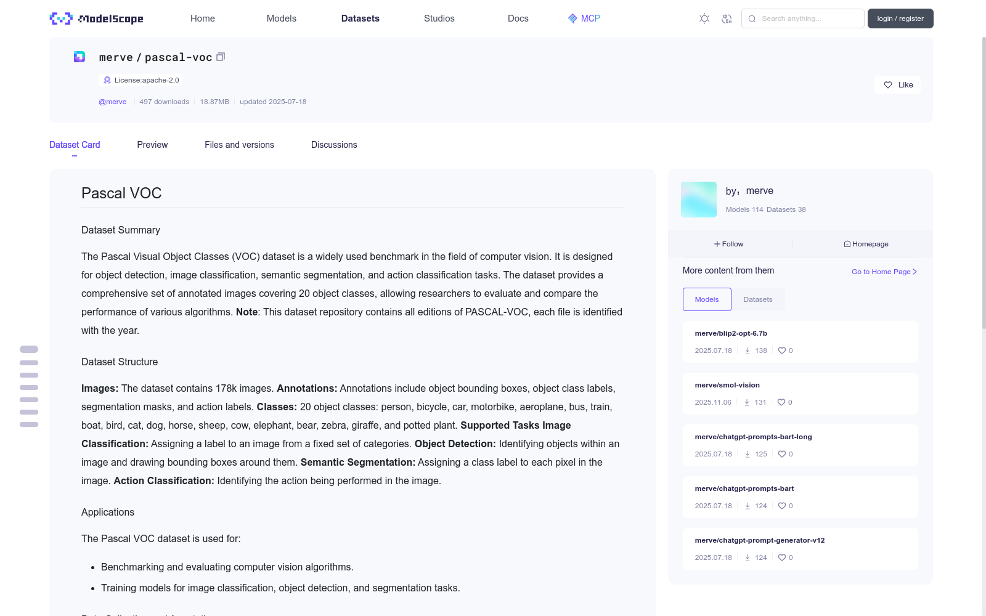Image resolution: width=986 pixels, height=616 pixels.
Task: Open Studios in the top navigation
Action: (439, 18)
